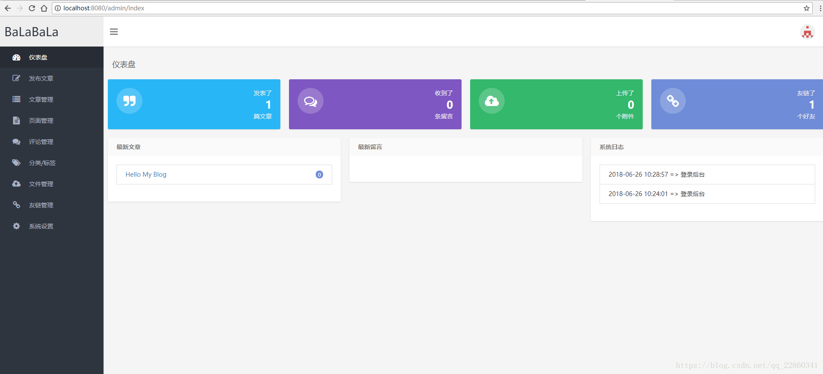Open 友链管理 in the sidebar

(x=52, y=205)
